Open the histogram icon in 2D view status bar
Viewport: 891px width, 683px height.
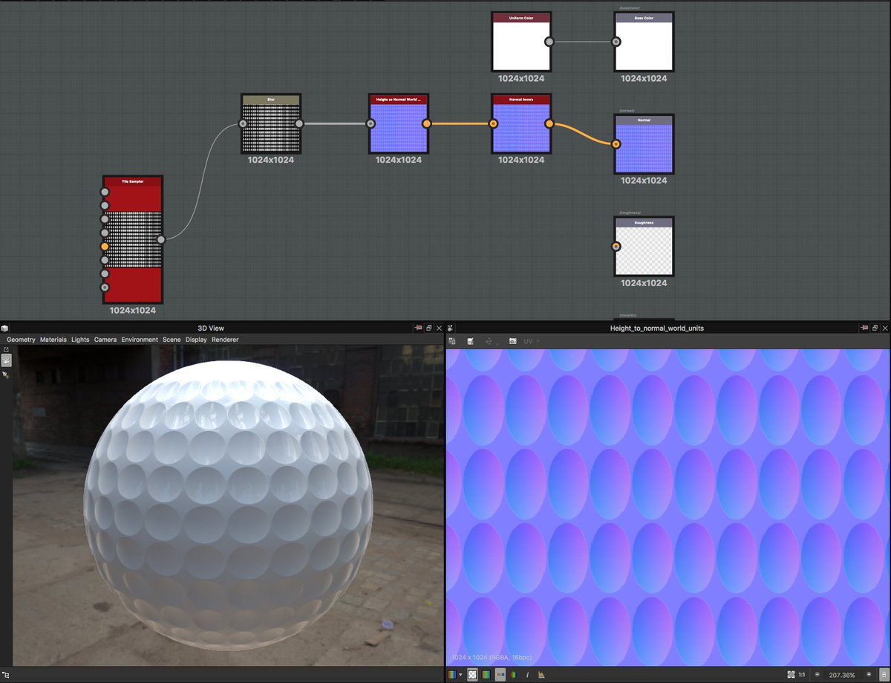coord(541,674)
